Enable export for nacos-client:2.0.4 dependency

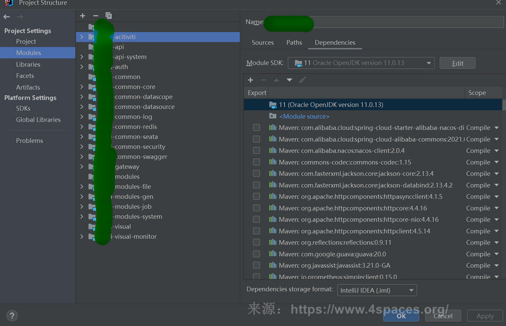[x=256, y=151]
